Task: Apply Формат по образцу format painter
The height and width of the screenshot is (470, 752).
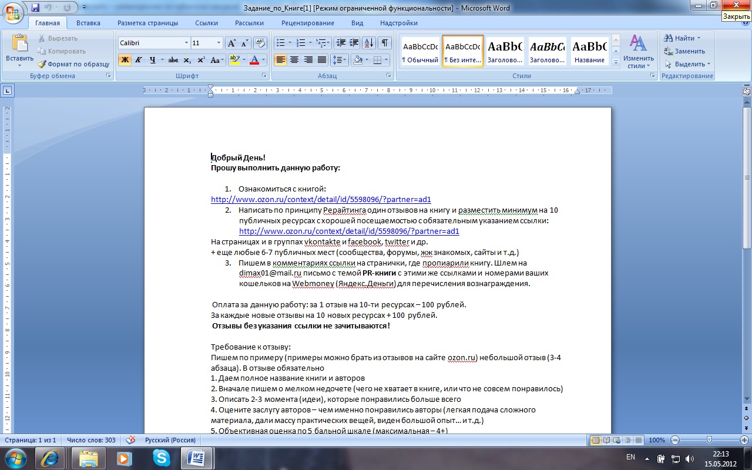Action: click(x=74, y=64)
